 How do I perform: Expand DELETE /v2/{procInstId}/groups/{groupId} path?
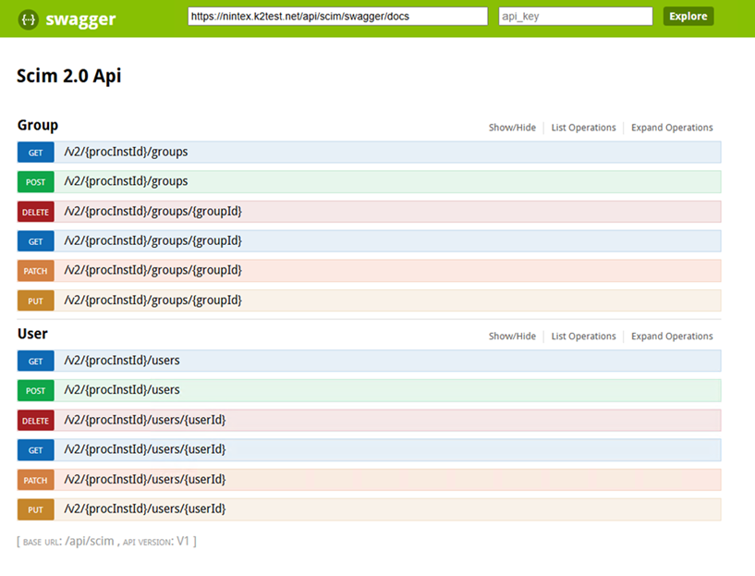point(153,212)
